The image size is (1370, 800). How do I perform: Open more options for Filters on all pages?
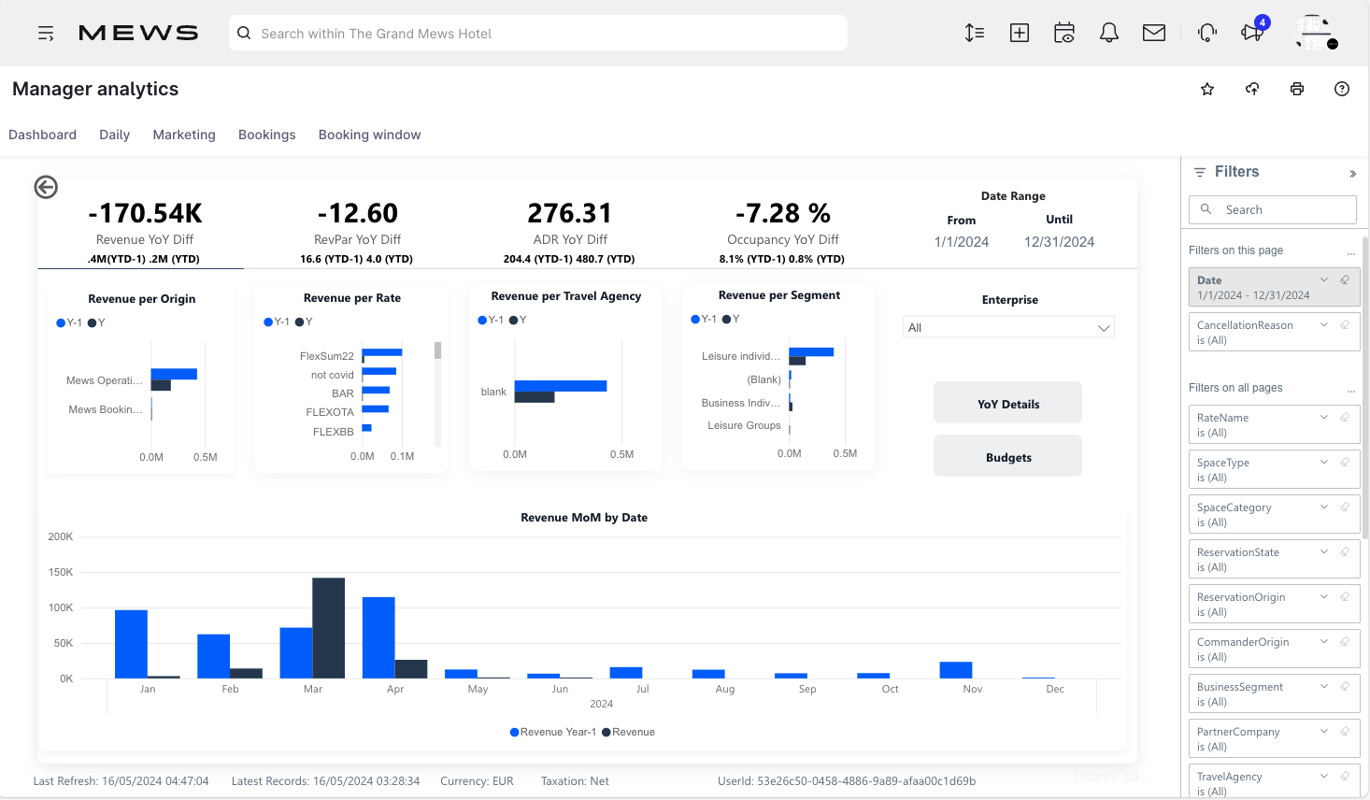1350,391
